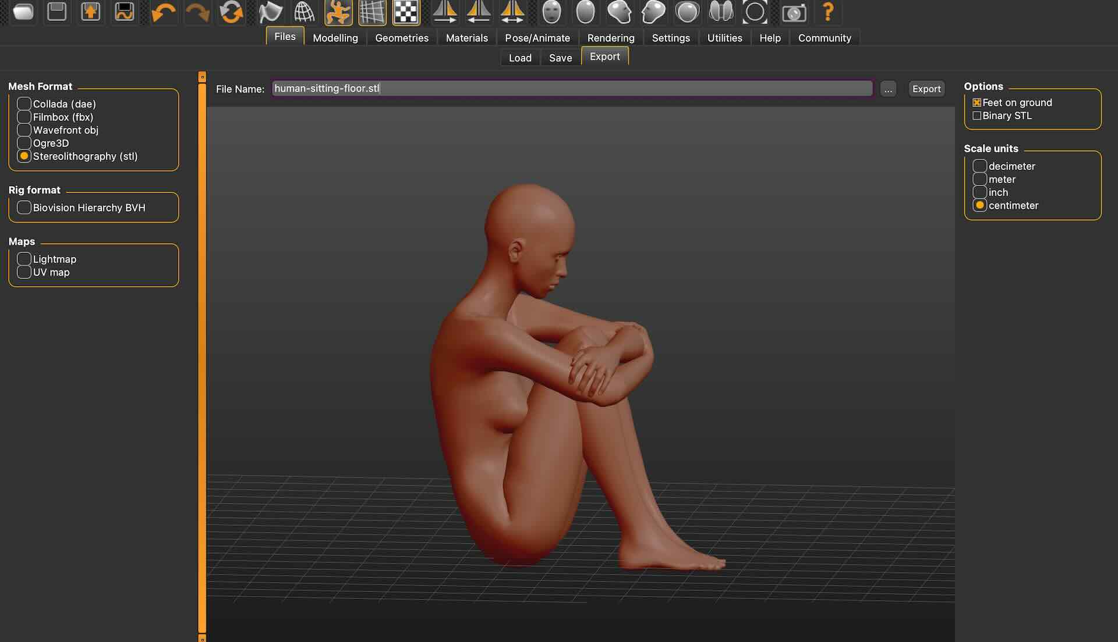Toggle the wireframe mesh icon
This screenshot has height=642, width=1118.
304,12
